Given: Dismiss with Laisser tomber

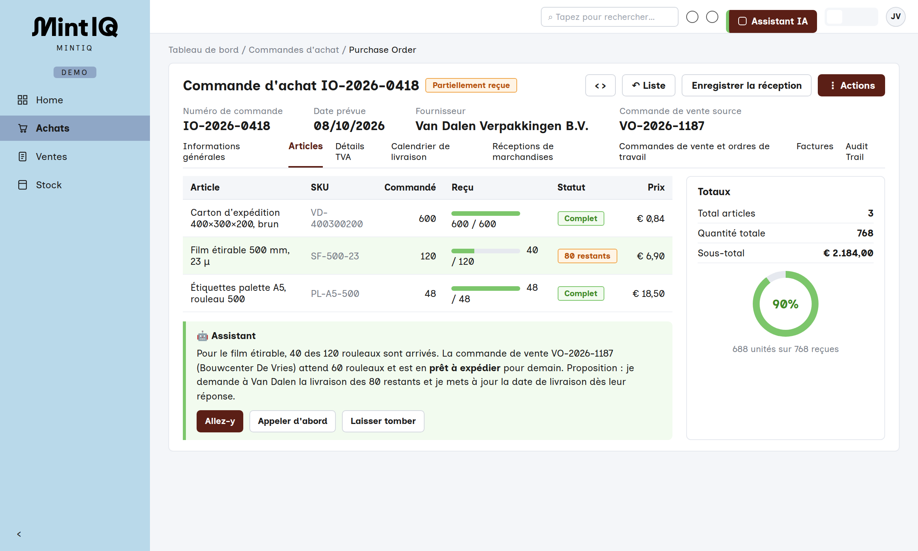Looking at the screenshot, I should [383, 421].
